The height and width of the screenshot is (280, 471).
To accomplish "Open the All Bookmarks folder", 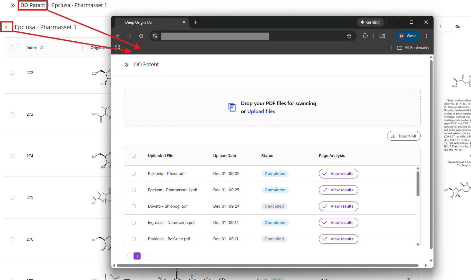I will 413,48.
